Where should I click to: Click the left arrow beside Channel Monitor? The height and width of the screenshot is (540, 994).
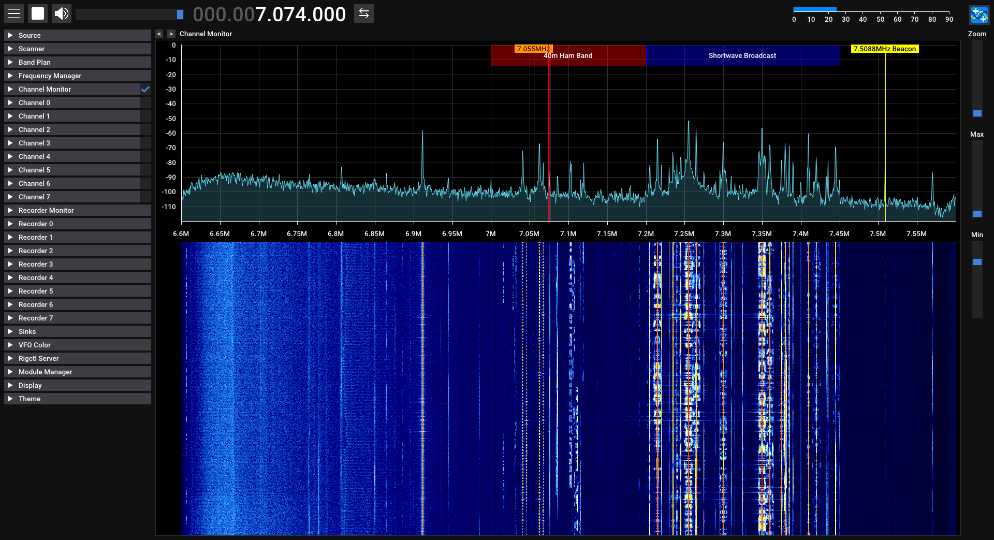[x=159, y=34]
